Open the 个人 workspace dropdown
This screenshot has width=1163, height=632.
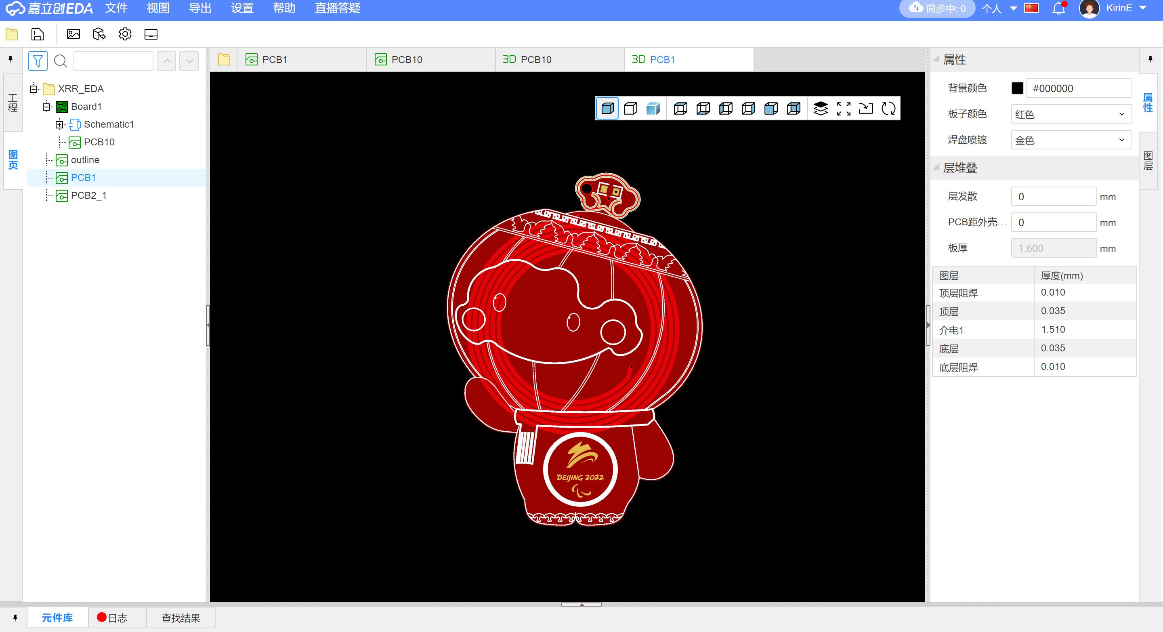[x=999, y=8]
